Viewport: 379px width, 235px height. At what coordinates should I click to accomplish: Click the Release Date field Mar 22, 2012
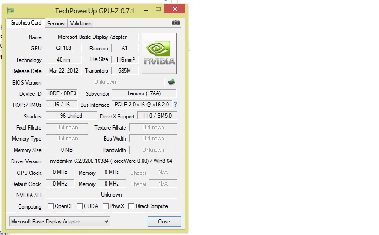[63, 71]
